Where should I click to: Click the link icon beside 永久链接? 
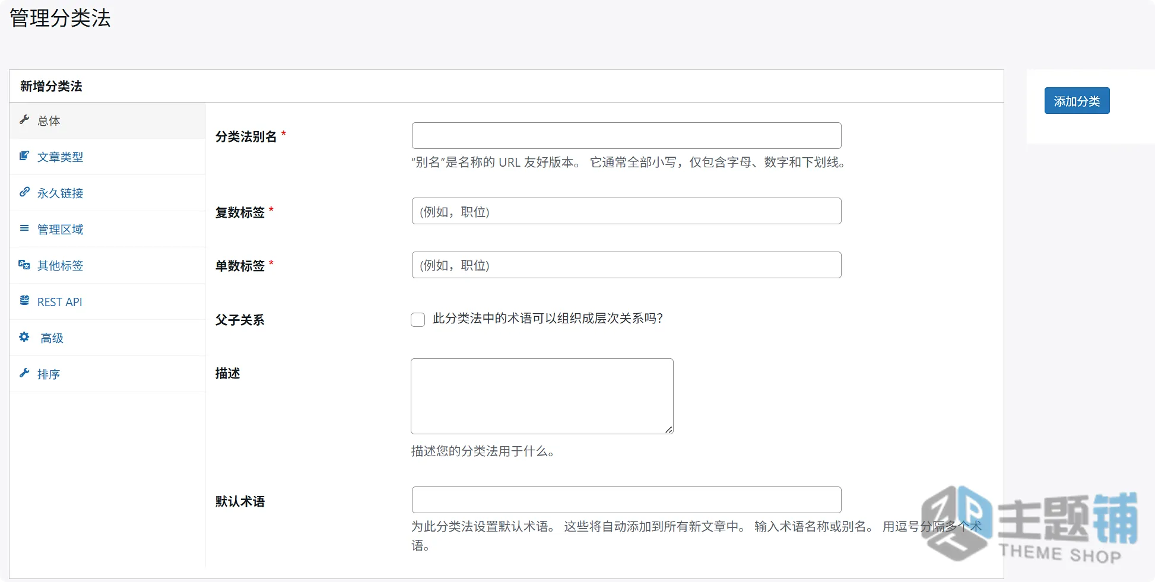pyautogui.click(x=24, y=192)
